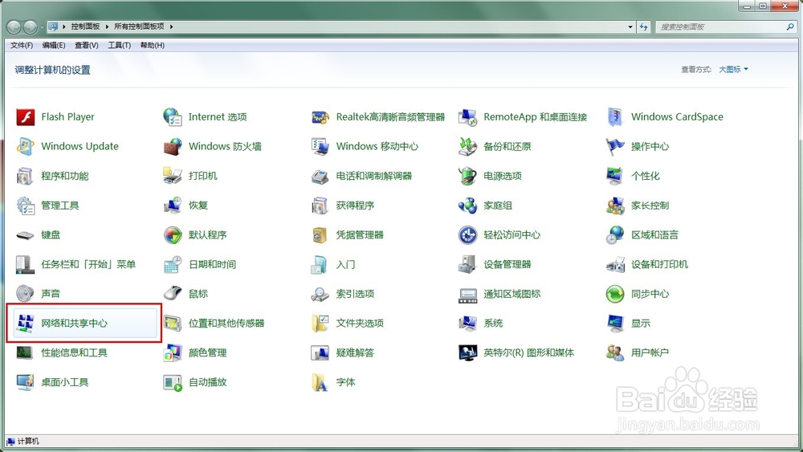Click the 控制面板 breadcrumb
Viewport: 803px width, 452px height.
tap(86, 26)
